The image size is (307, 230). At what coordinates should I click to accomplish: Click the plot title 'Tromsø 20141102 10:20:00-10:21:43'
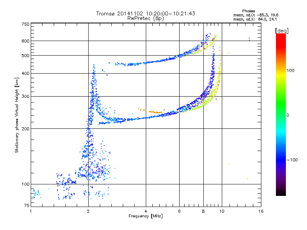[x=145, y=13]
